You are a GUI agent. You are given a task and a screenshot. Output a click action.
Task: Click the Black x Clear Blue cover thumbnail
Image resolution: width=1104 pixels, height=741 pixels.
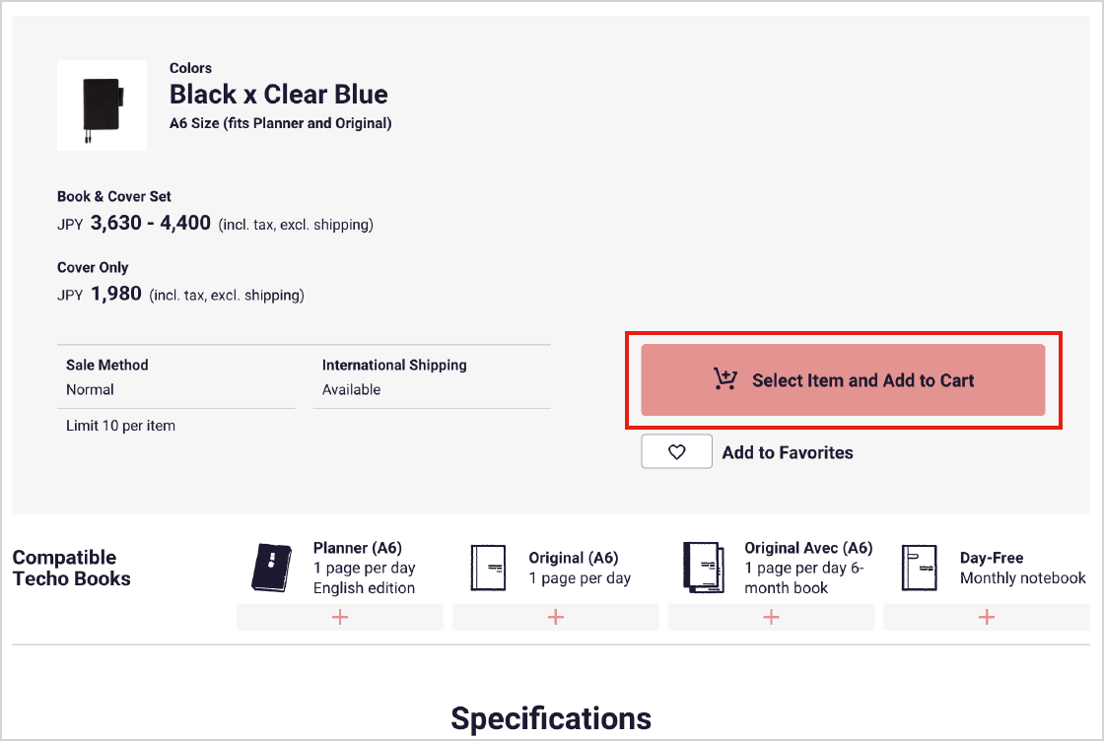point(102,105)
